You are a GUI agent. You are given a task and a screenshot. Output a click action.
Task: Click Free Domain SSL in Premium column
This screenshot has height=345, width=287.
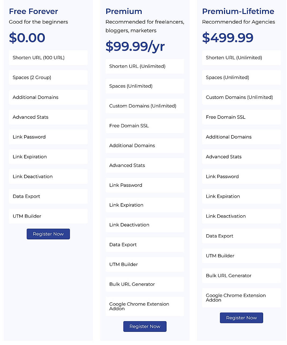pyautogui.click(x=145, y=126)
